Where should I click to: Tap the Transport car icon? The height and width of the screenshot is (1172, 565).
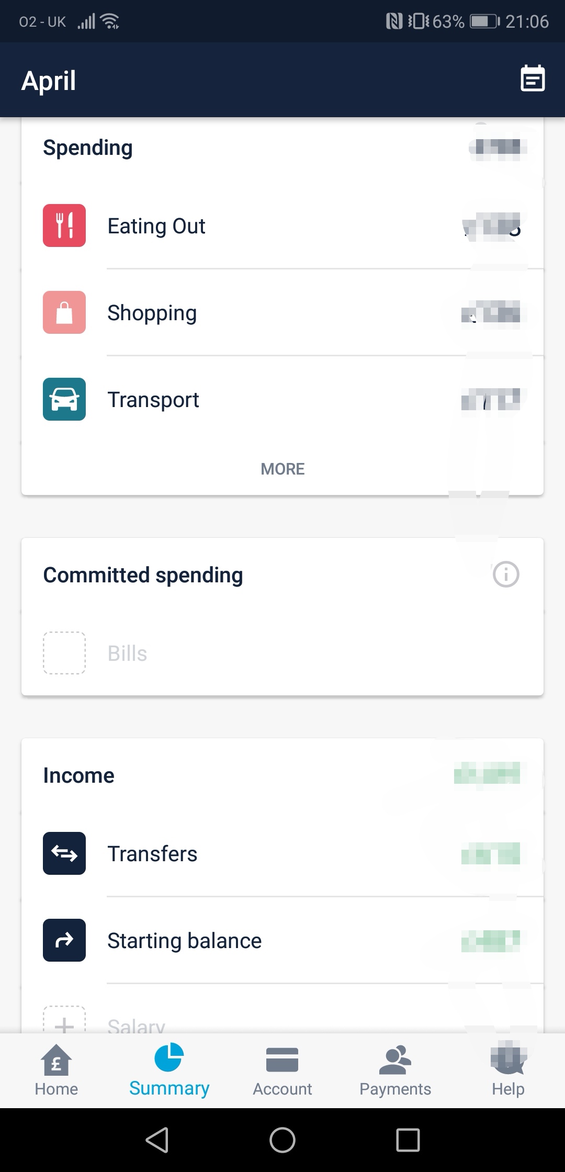[64, 399]
